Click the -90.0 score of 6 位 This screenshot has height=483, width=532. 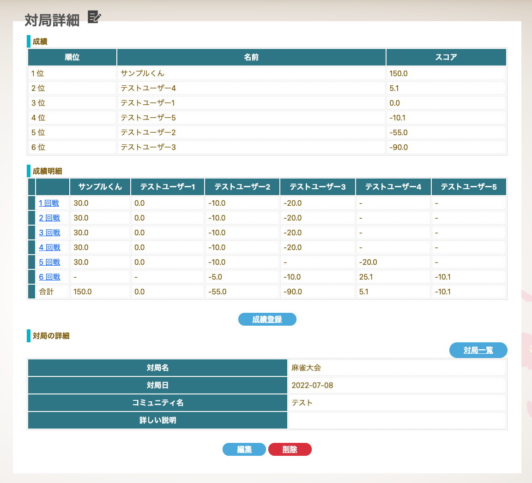(x=399, y=148)
